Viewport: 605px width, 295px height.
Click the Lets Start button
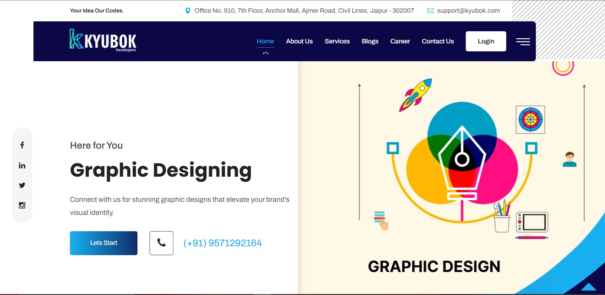tap(104, 243)
